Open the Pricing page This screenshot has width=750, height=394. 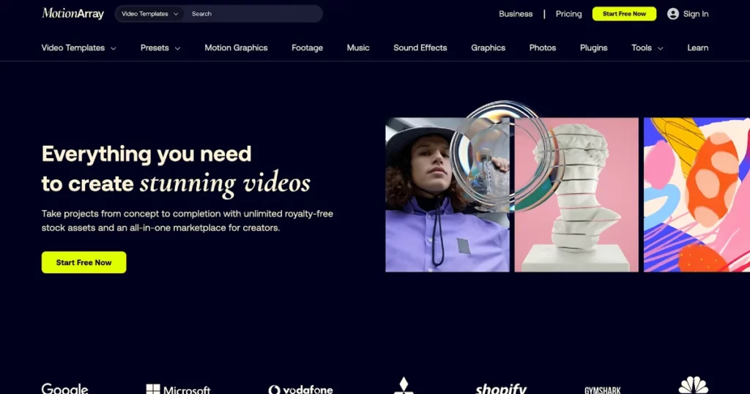(x=568, y=14)
